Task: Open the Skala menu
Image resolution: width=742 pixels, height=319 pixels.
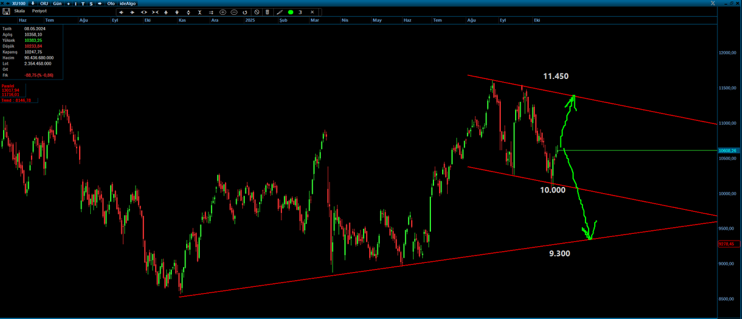Action: coord(20,11)
